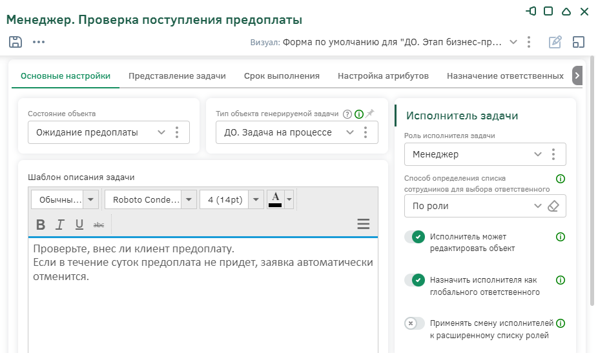The image size is (598, 353).
Task: Click the vertical scrollbar on the right
Action: [x=592, y=181]
